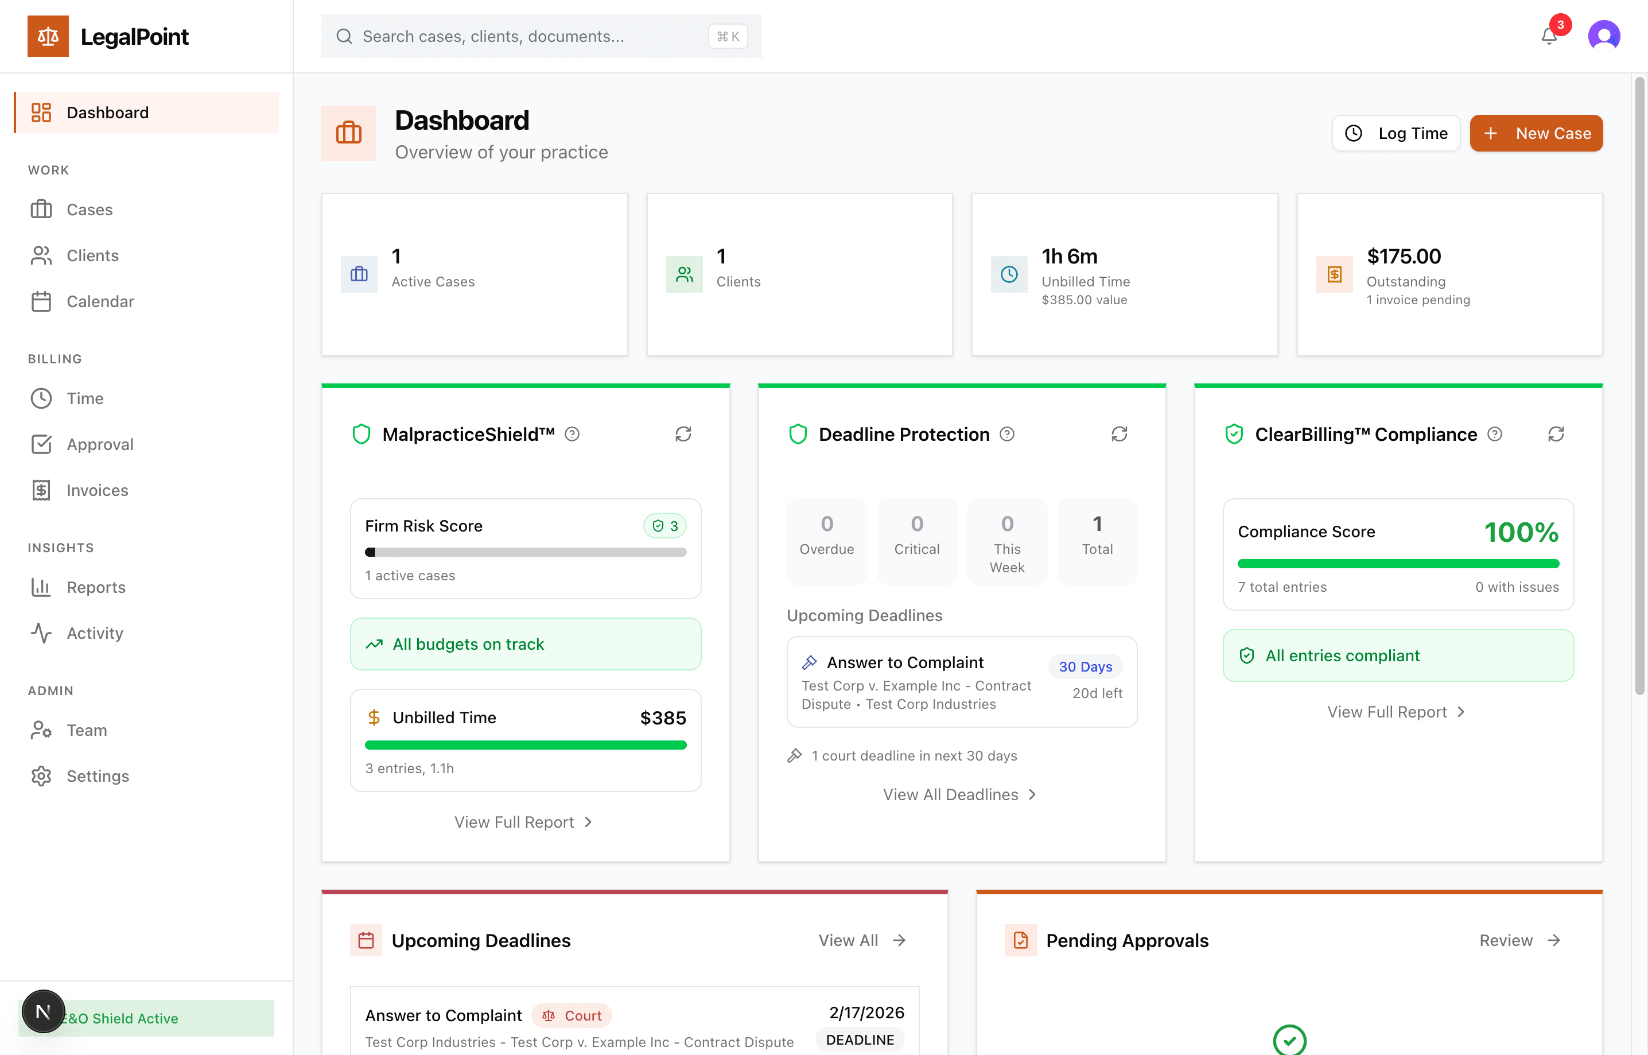1648x1055 pixels.
Task: Click the Firm Risk Score progress bar
Action: 525,552
